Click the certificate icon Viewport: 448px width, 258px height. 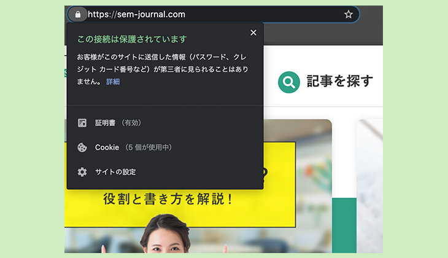(82, 123)
